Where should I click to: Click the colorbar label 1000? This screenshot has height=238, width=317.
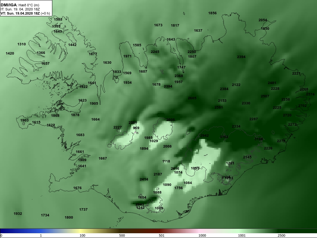pos(202,235)
